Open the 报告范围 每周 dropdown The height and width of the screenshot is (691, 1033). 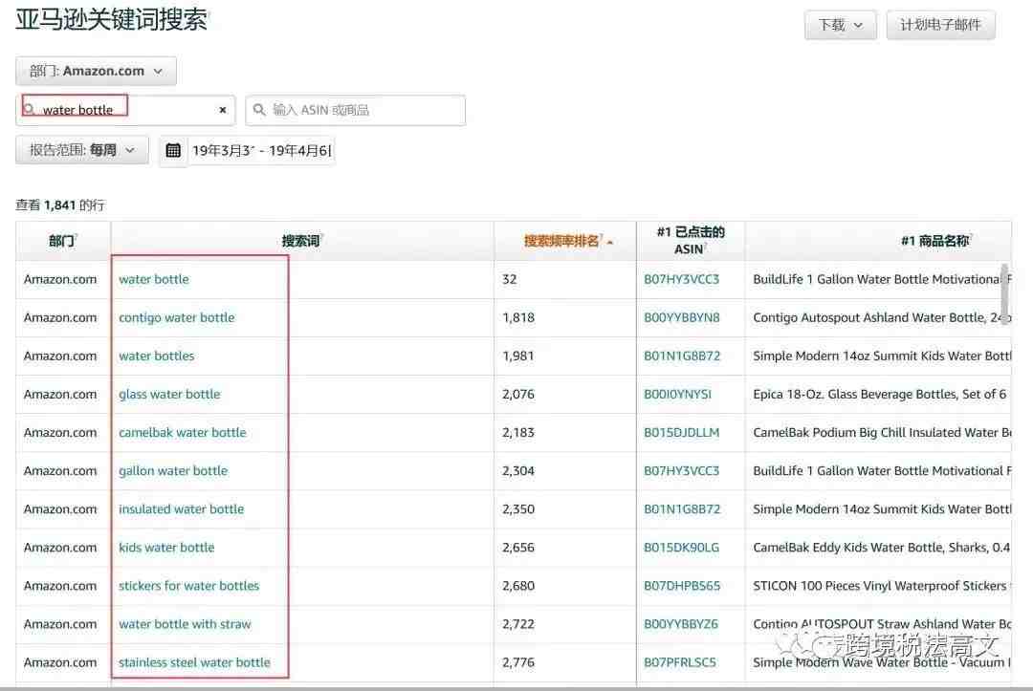coord(82,150)
